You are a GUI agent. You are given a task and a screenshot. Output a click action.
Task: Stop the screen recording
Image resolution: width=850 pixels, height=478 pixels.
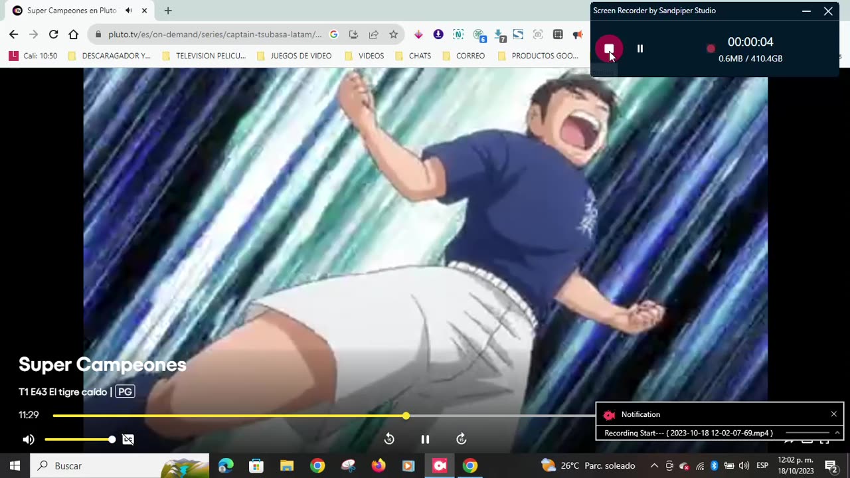(608, 48)
